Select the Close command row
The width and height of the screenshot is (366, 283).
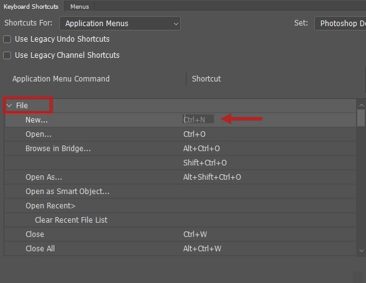180,234
